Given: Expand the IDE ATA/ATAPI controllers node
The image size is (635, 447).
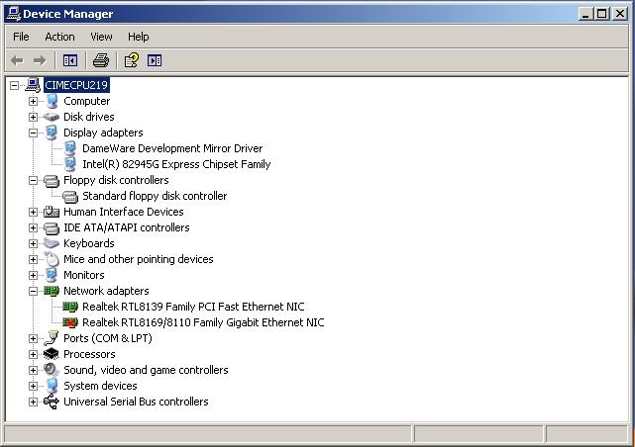Looking at the screenshot, I should (34, 227).
